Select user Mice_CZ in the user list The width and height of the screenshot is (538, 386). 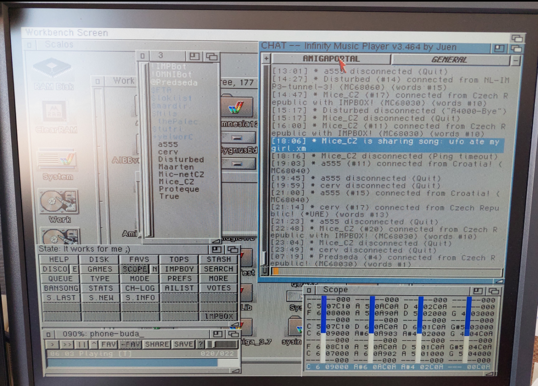tap(176, 182)
